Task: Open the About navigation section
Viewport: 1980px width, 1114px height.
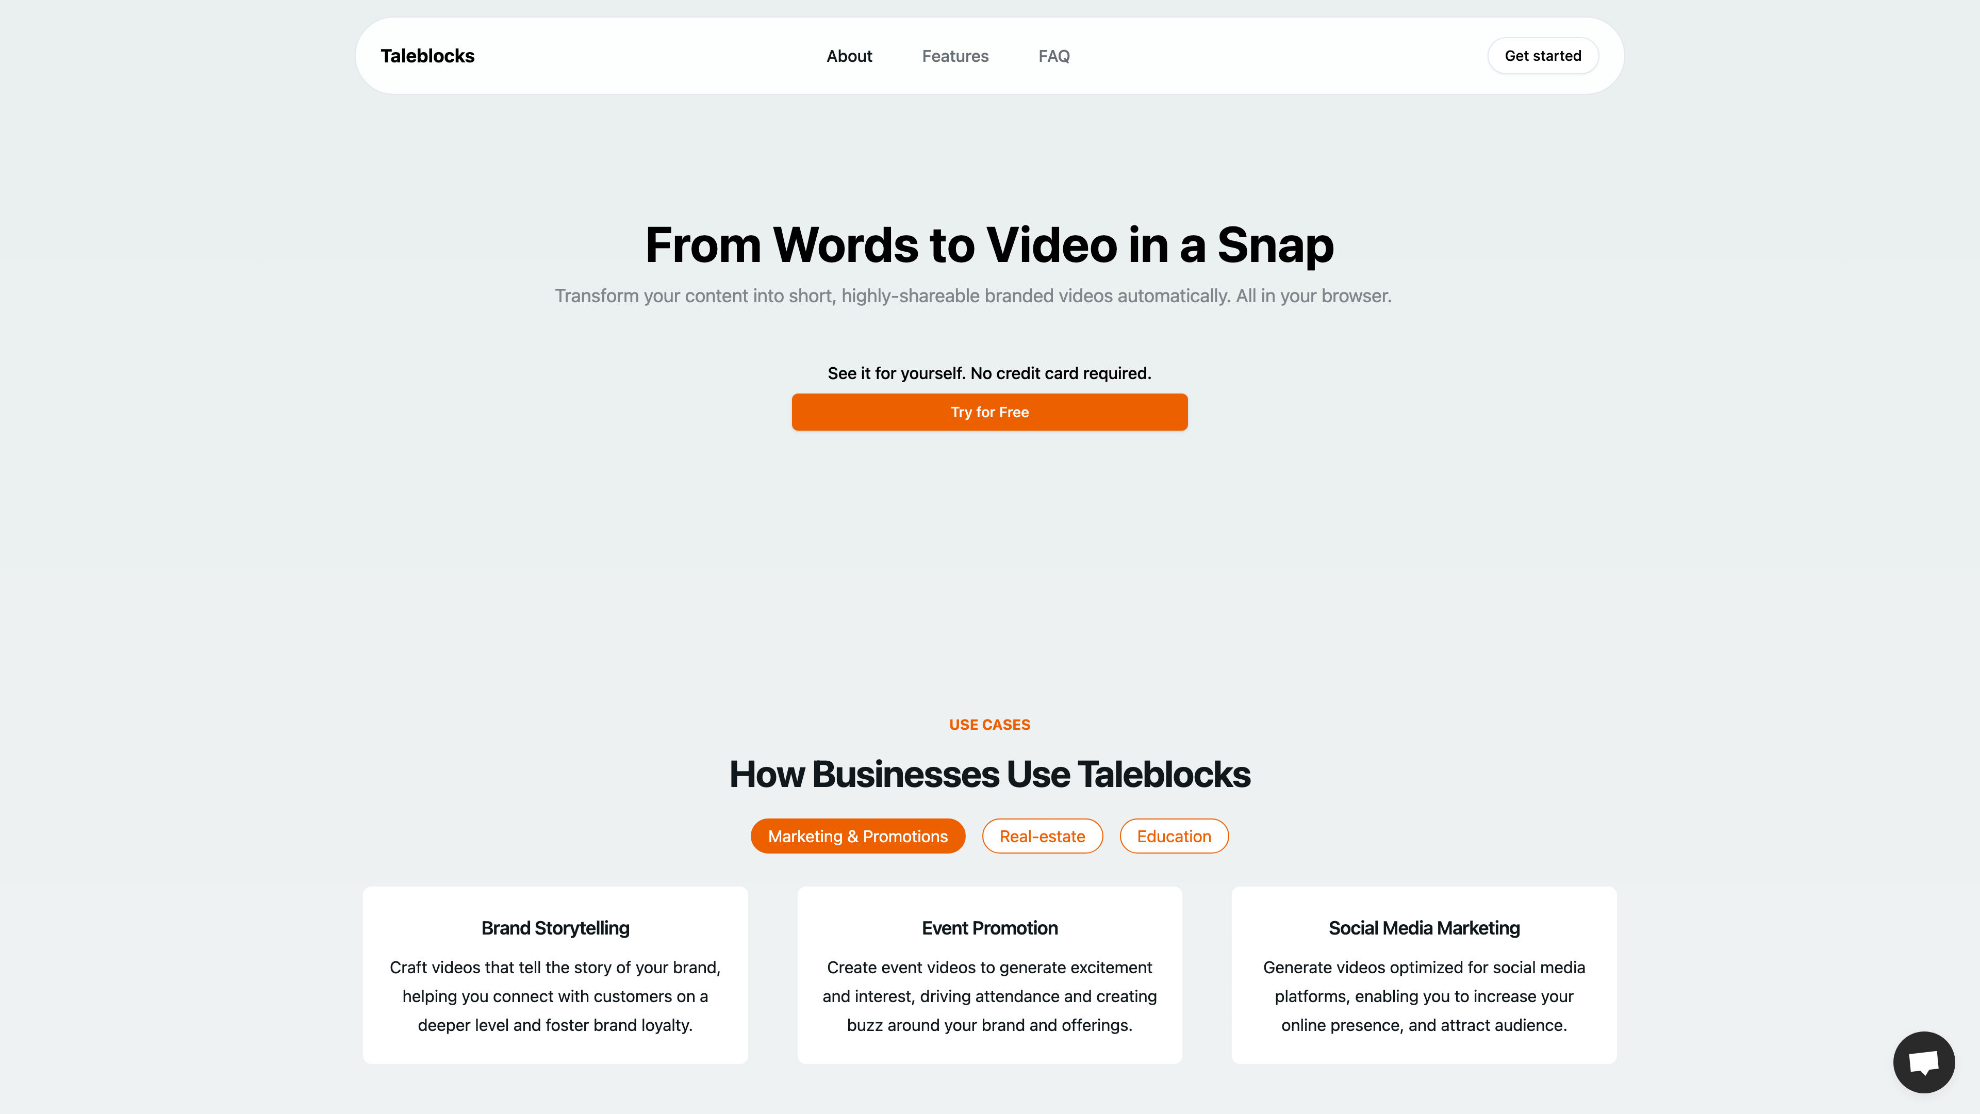Action: click(849, 56)
